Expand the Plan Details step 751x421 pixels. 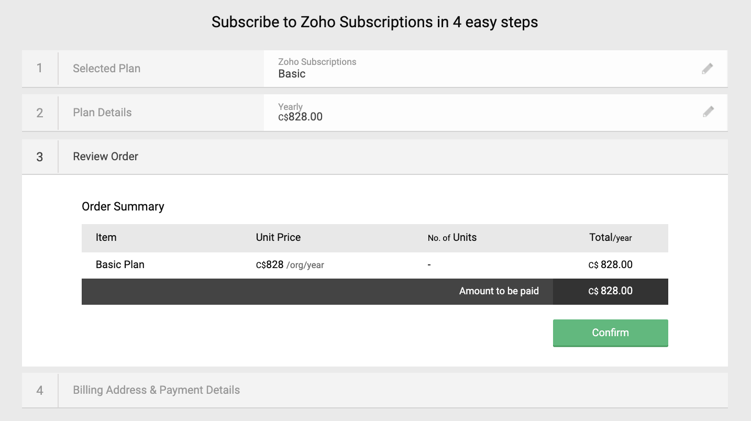click(x=102, y=113)
